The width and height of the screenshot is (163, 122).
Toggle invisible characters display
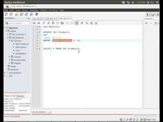[91, 23]
